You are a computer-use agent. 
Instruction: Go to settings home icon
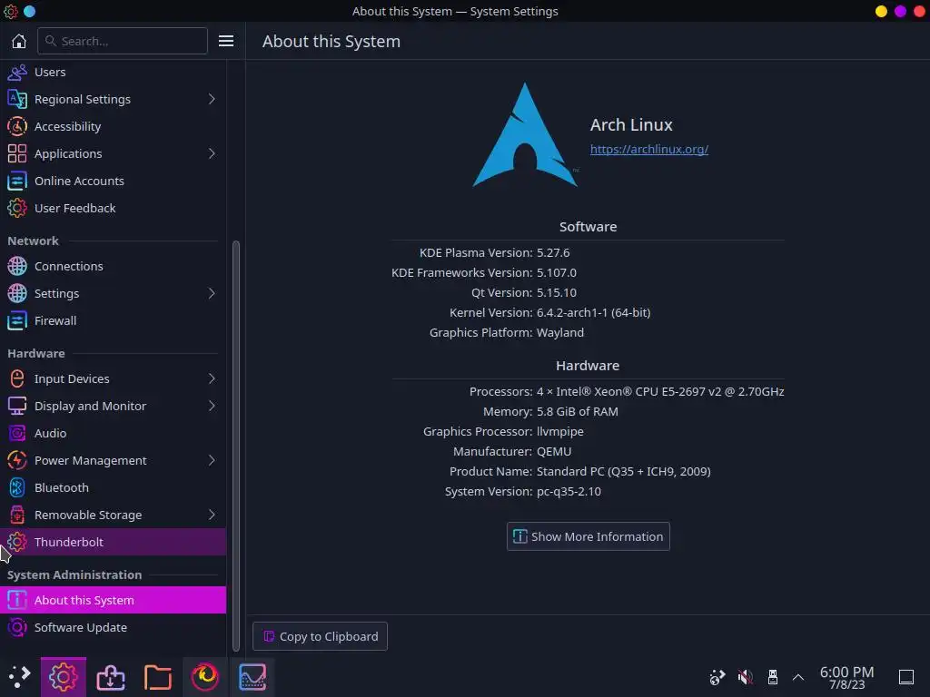tap(19, 41)
